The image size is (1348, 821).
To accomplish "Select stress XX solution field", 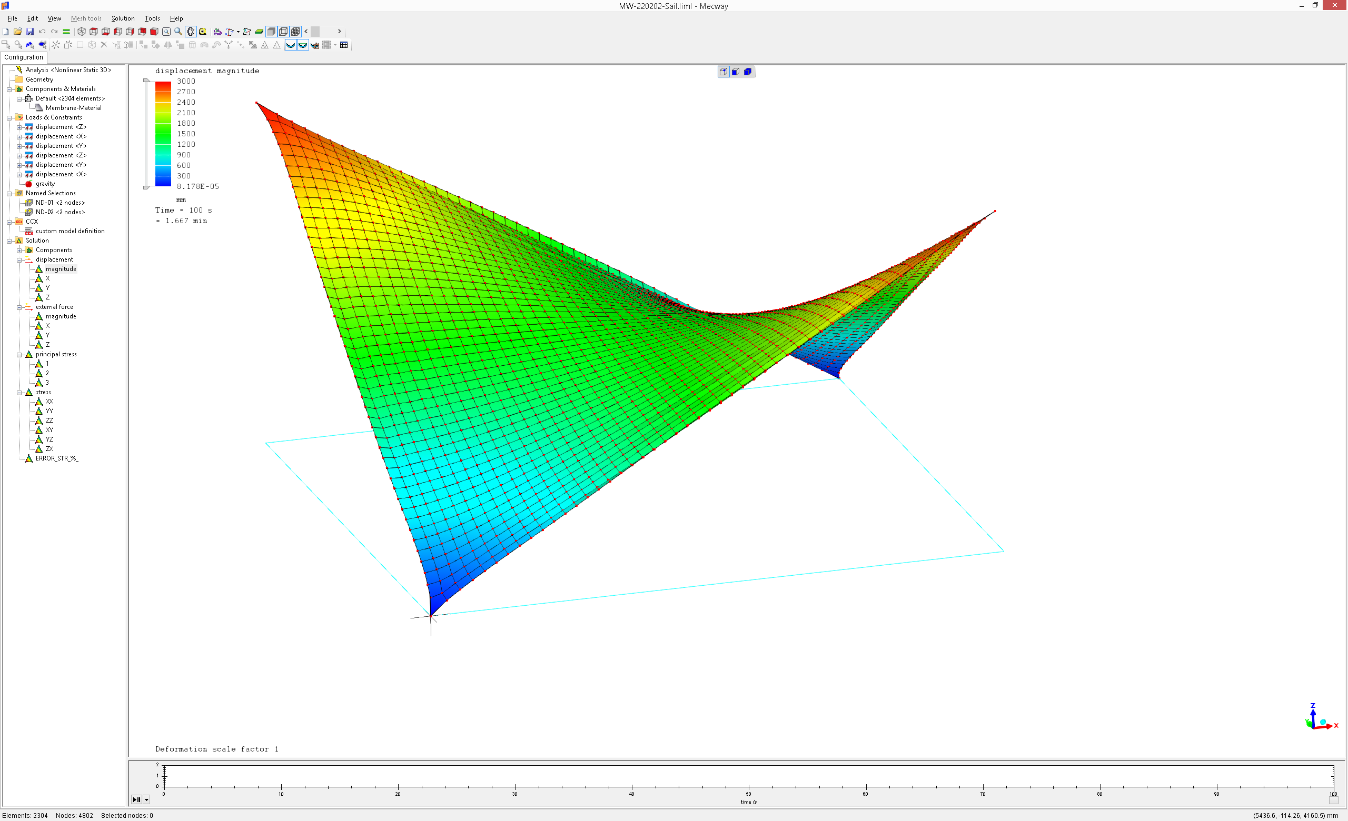I will (x=49, y=402).
